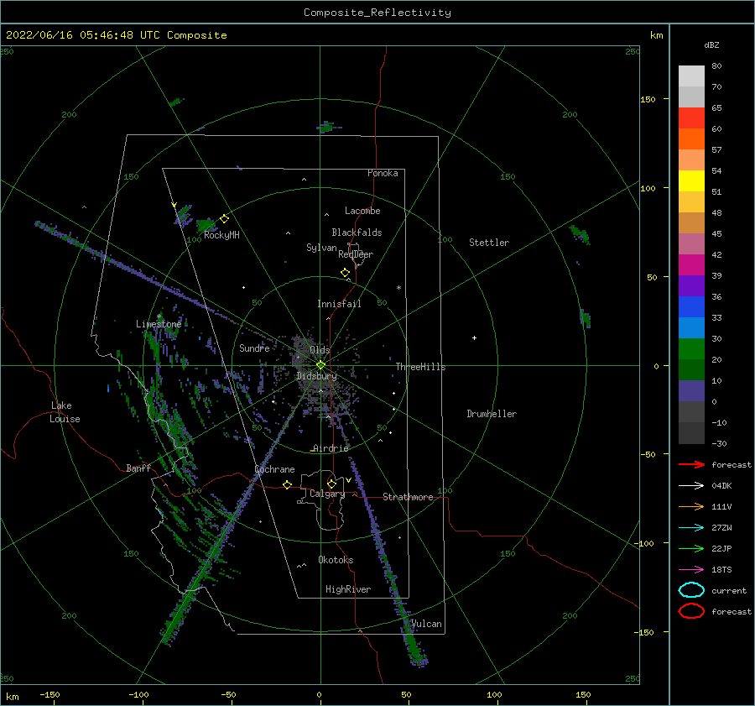This screenshot has height=706, width=755.
Task: Click the Ponoka city label
Action: [x=383, y=173]
